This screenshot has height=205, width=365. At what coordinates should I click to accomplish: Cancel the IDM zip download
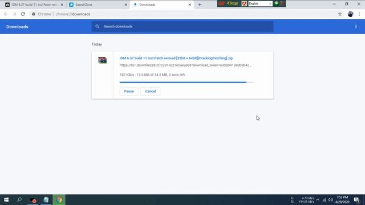tap(151, 91)
